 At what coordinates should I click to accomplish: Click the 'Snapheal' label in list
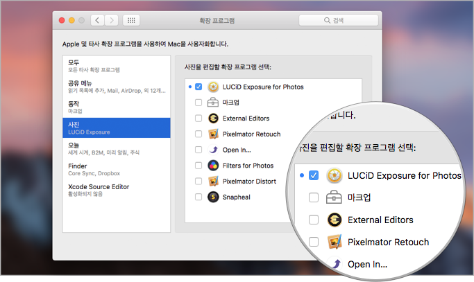237,197
